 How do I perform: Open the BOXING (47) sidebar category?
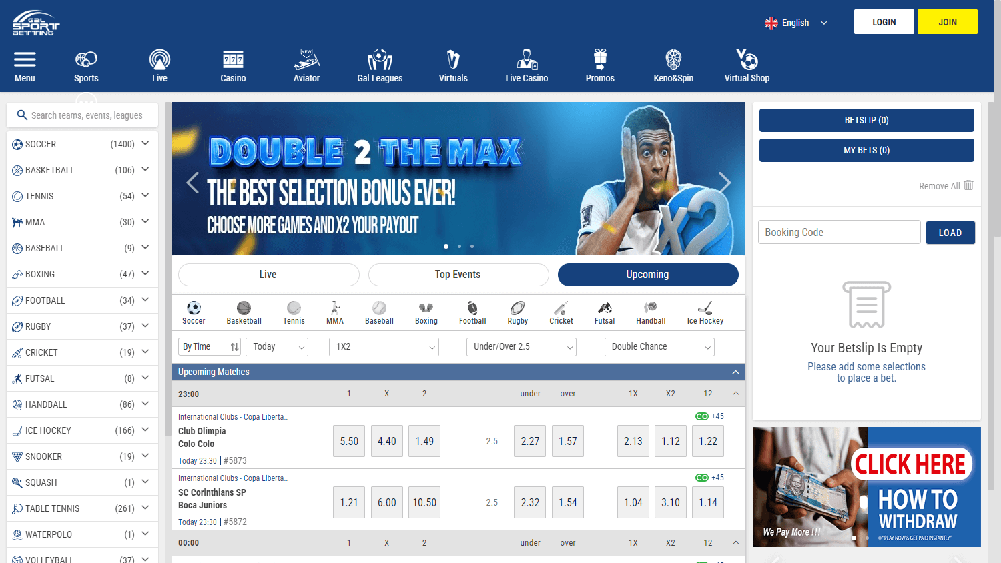pos(82,274)
